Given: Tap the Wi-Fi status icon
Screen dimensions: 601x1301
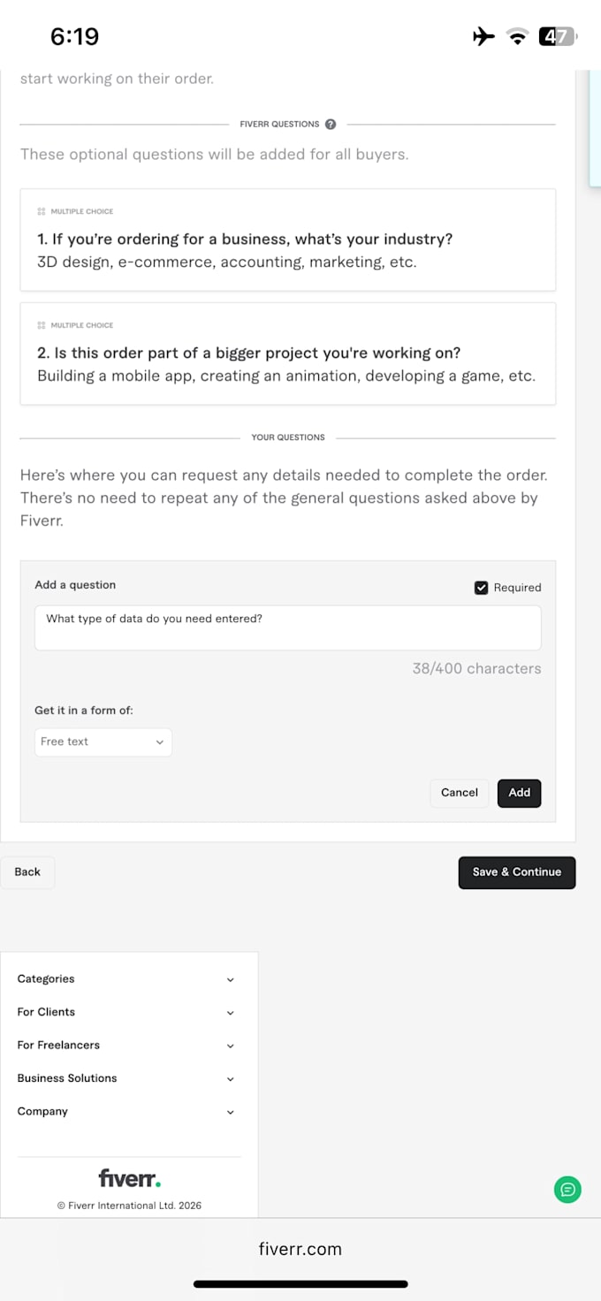Looking at the screenshot, I should 517,36.
